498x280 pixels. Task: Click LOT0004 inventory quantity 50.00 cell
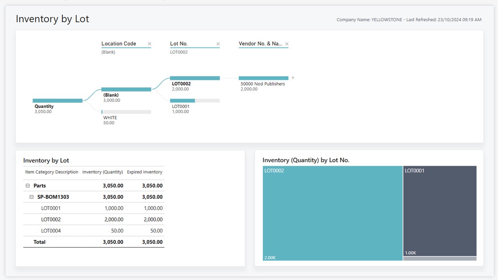click(x=117, y=231)
